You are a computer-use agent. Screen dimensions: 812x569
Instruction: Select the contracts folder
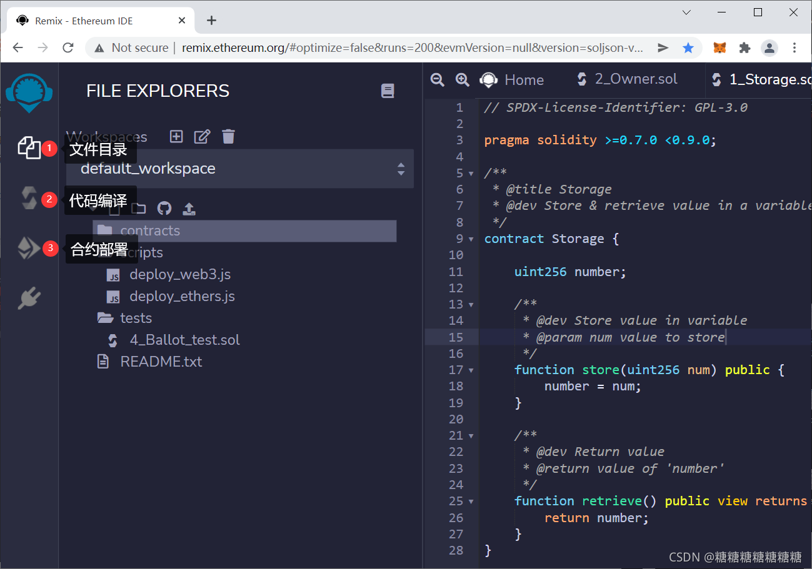pyautogui.click(x=244, y=230)
